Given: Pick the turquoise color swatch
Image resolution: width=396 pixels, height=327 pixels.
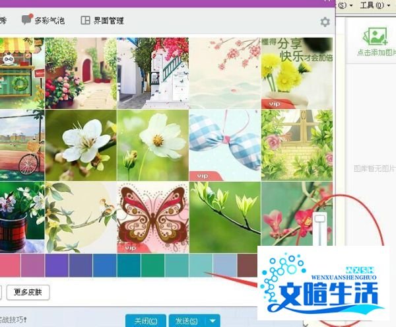Looking at the screenshot, I should (177, 266).
